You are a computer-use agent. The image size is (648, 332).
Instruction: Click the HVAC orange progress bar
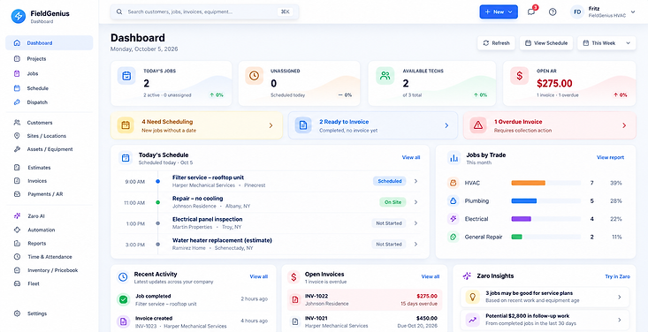(528, 183)
